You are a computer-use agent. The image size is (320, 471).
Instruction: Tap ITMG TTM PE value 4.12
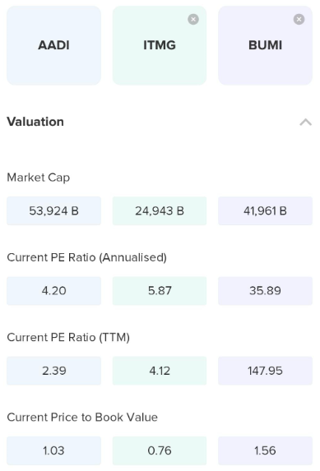point(160,371)
